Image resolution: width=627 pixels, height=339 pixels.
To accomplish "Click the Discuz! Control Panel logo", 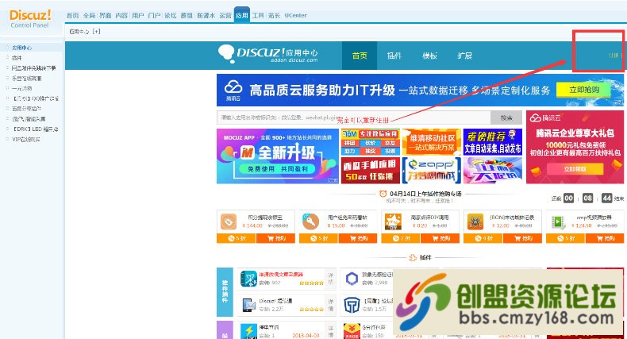I will [x=30, y=18].
